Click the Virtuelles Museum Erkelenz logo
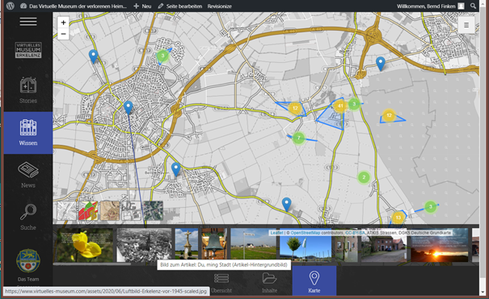This screenshot has width=489, height=299. [x=28, y=50]
